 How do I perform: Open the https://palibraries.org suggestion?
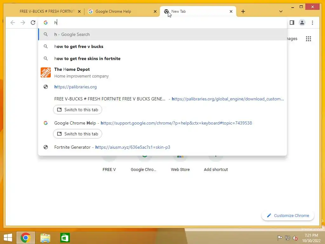(163, 87)
